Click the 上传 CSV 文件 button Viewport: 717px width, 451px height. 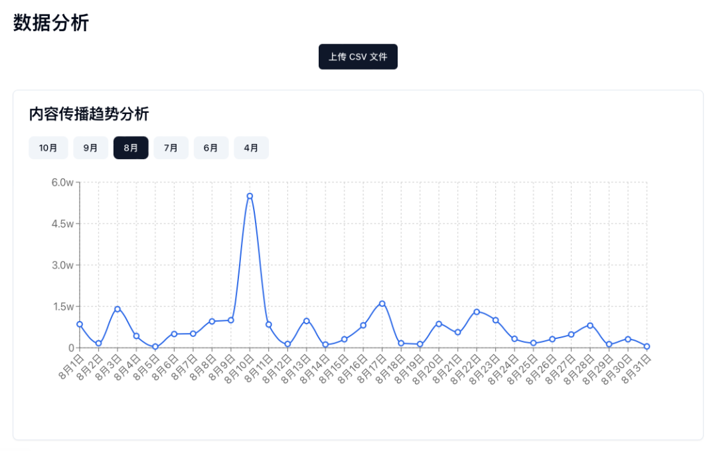coord(358,56)
